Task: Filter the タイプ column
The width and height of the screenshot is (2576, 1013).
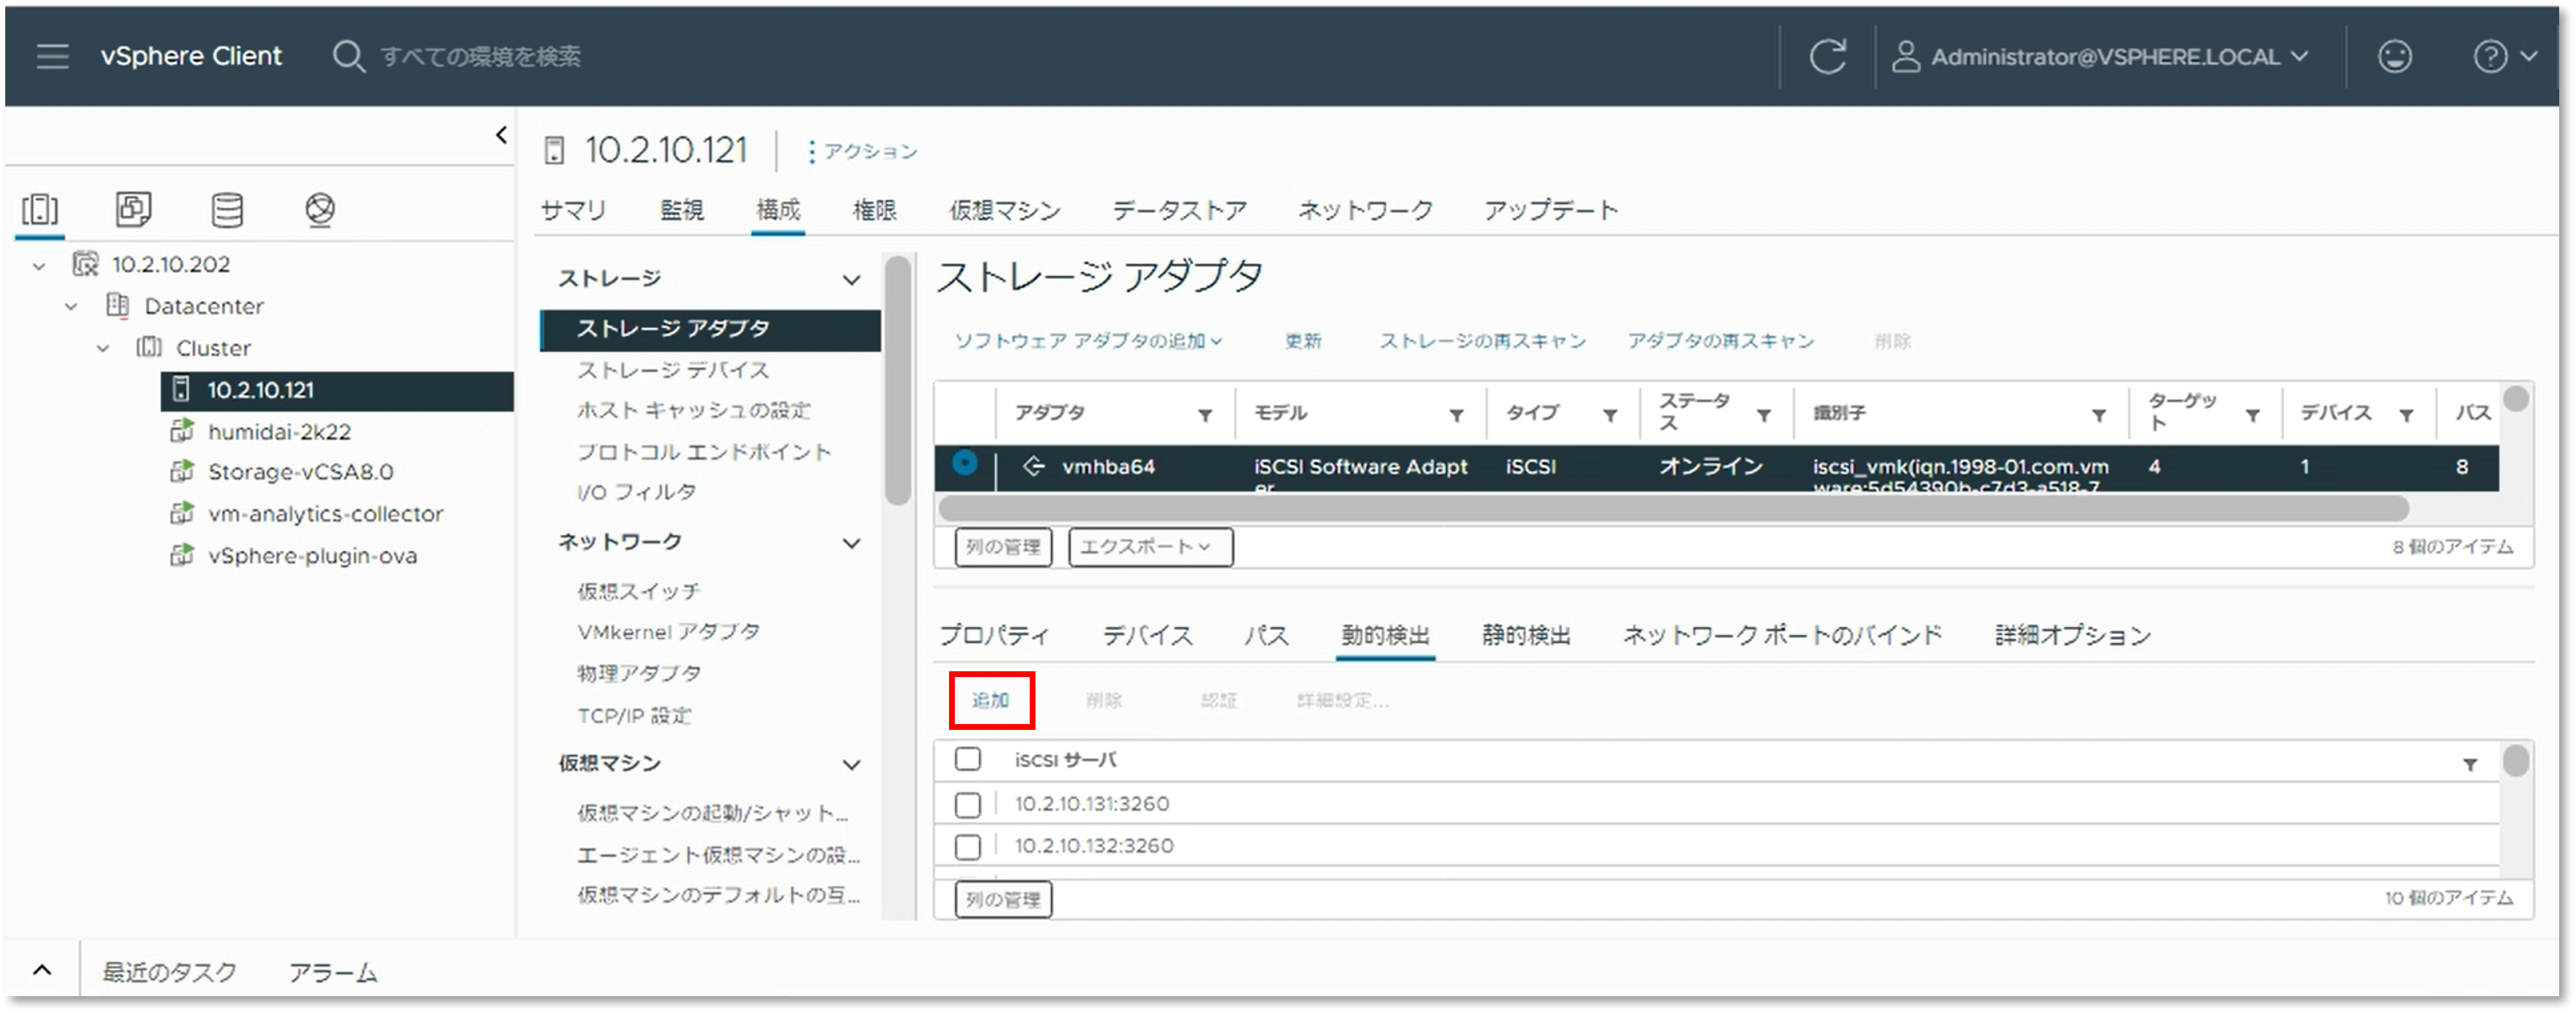Action: [1610, 415]
